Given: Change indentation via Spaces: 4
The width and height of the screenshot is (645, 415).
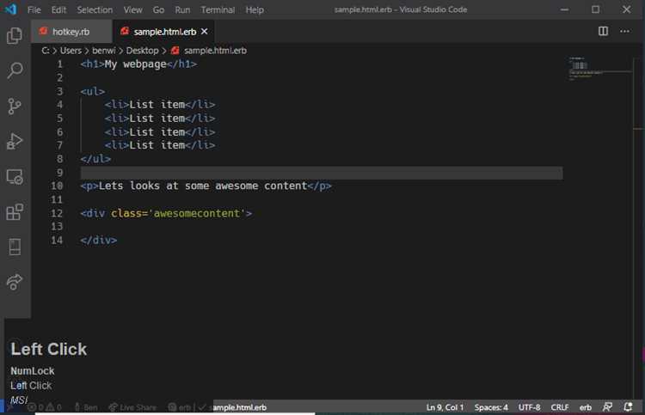Looking at the screenshot, I should [491, 407].
